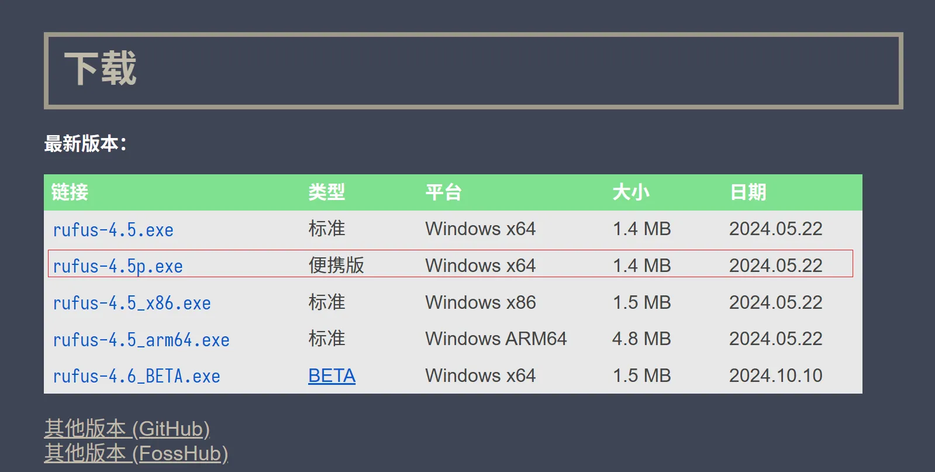Image resolution: width=935 pixels, height=472 pixels.
Task: Click the Windows ARM64 platform cell
Action: tap(496, 339)
